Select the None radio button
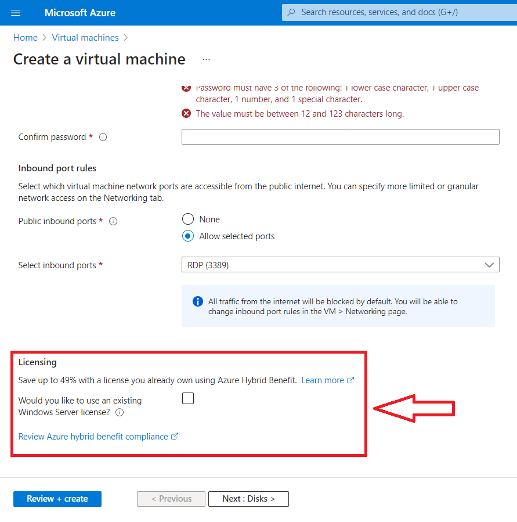Screen dimensions: 517x522 tap(188, 219)
